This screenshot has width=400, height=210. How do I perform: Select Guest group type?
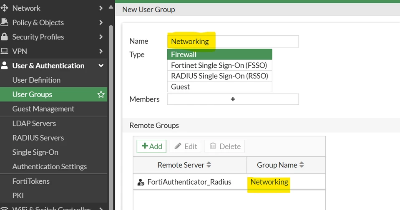[x=220, y=86]
